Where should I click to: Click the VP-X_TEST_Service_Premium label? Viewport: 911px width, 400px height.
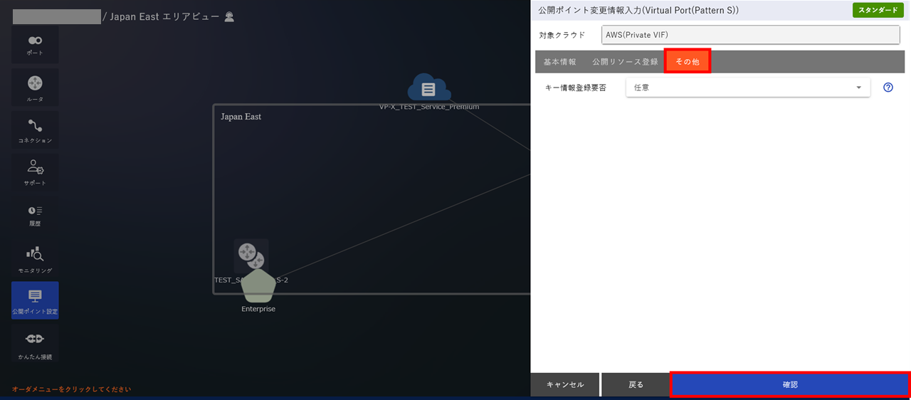(429, 107)
